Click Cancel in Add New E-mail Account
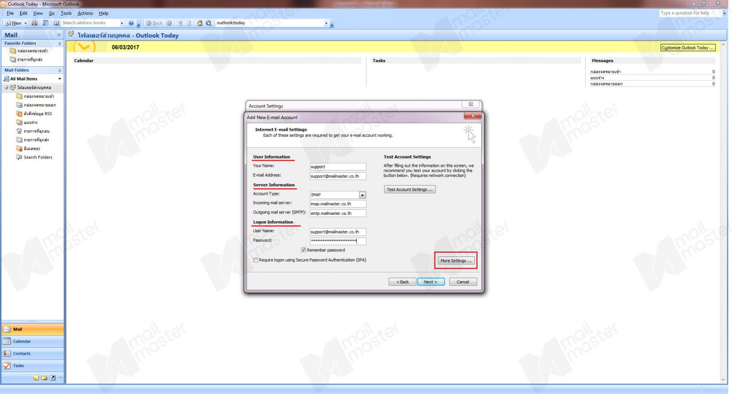 [x=463, y=282]
